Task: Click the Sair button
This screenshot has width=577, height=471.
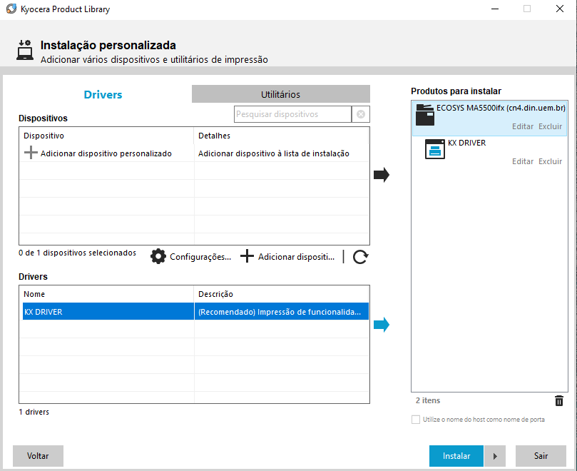Action: tap(541, 456)
